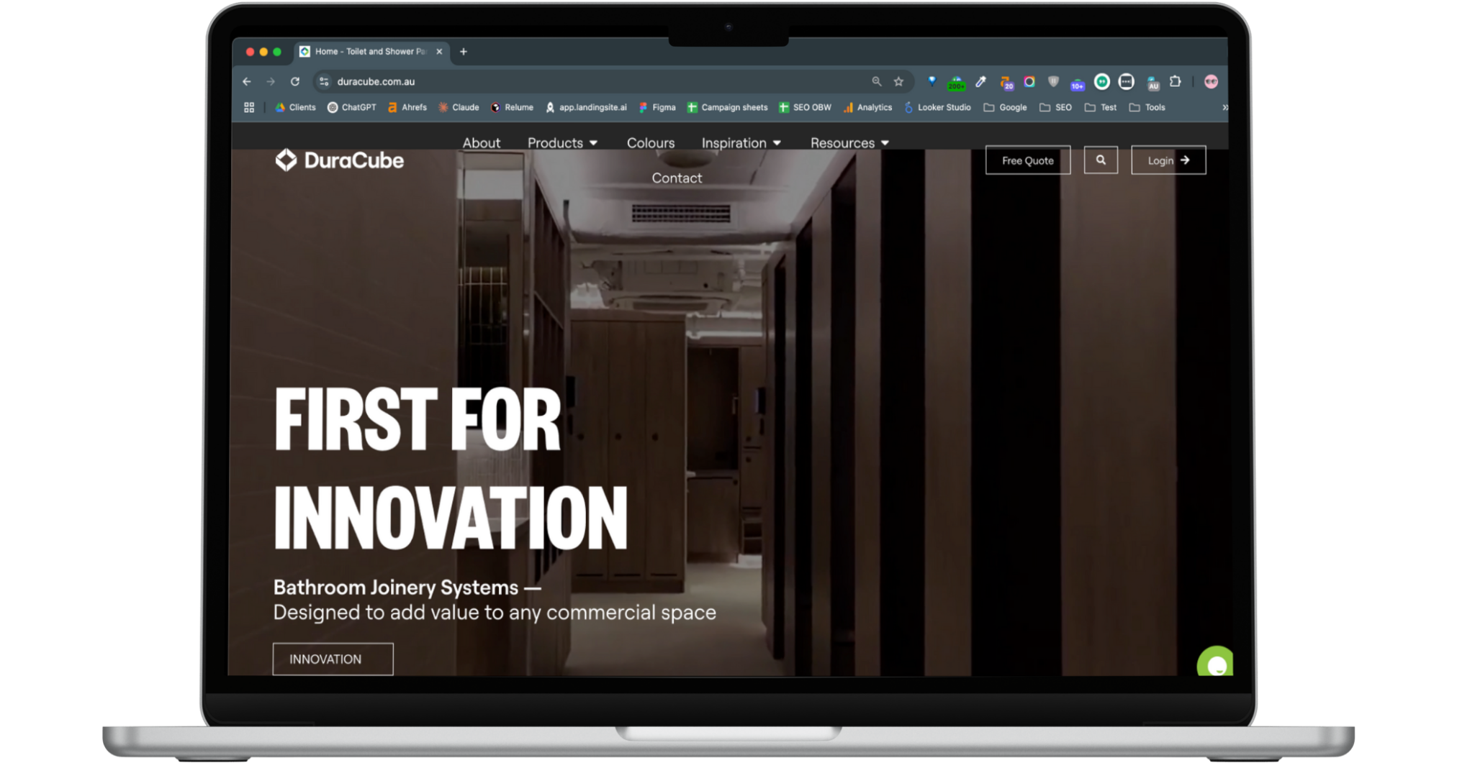The image size is (1475, 763).
Task: Open a new tab with the plus button
Action: [464, 52]
